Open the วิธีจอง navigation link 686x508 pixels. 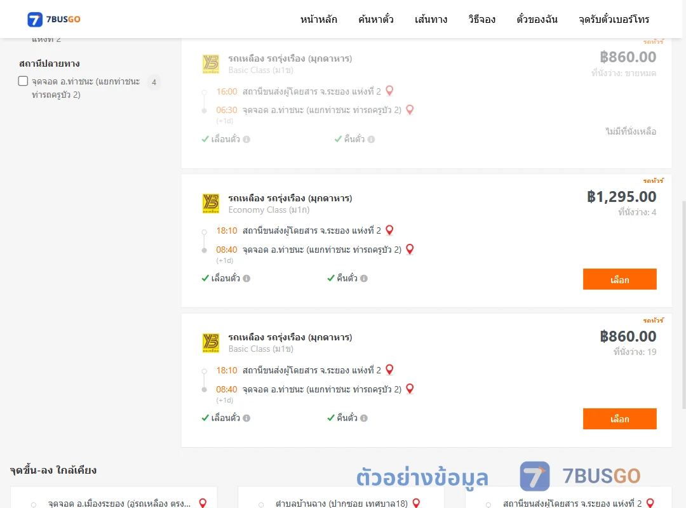point(481,19)
